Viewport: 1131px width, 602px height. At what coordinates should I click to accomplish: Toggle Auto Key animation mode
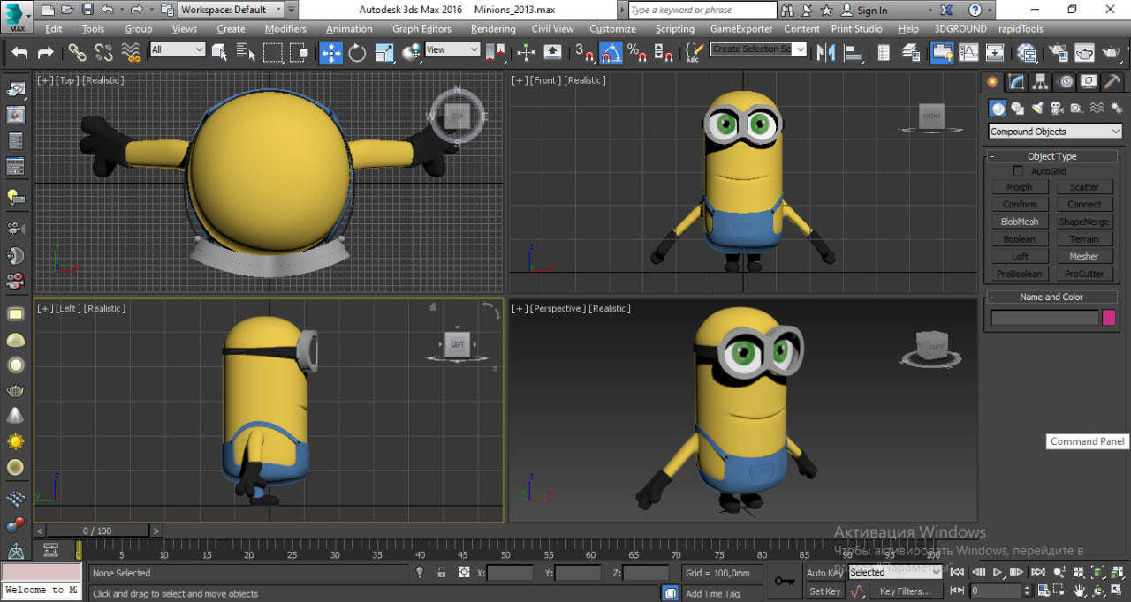(825, 573)
